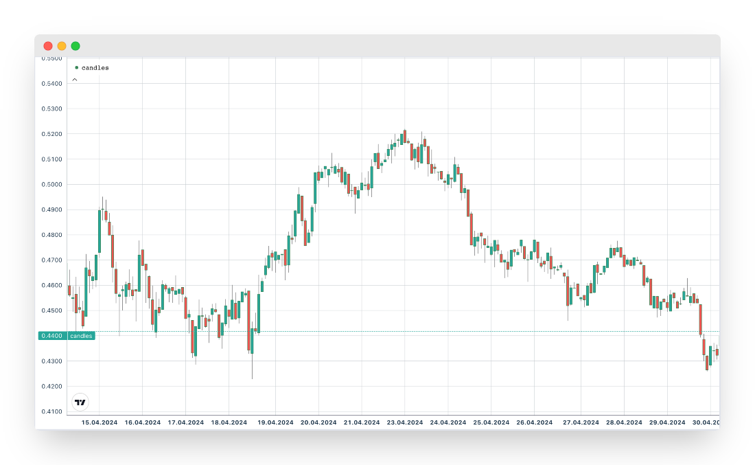Screen dimensions: 755x465
Task: Click the candles series legend label
Action: [95, 68]
